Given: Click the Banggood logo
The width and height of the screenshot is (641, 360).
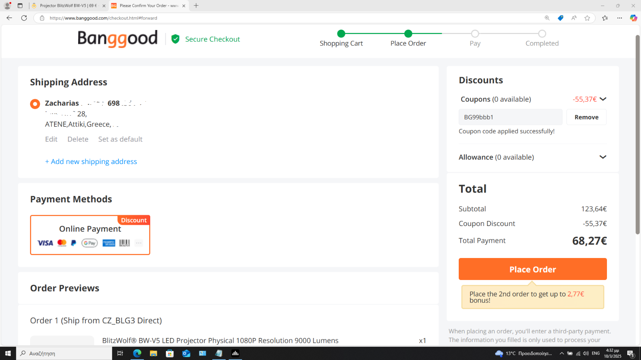Looking at the screenshot, I should pos(117,39).
